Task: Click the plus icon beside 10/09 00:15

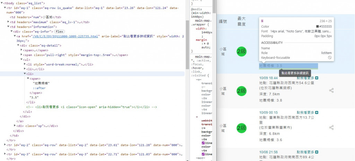Action: click(x=317, y=113)
